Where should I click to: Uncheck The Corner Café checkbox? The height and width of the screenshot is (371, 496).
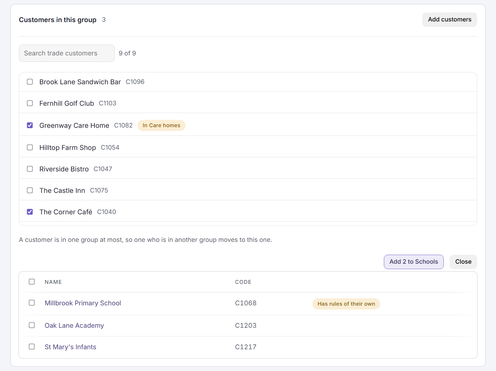point(30,212)
